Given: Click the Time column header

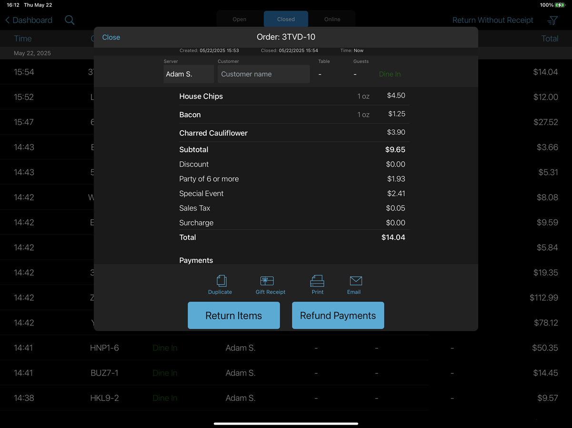Looking at the screenshot, I should coord(23,39).
